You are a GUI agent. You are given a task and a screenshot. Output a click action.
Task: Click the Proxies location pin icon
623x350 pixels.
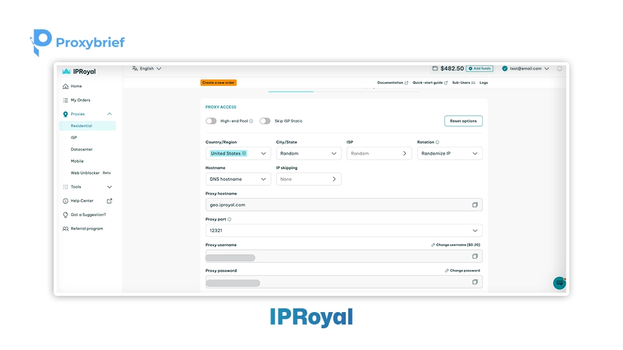65,114
